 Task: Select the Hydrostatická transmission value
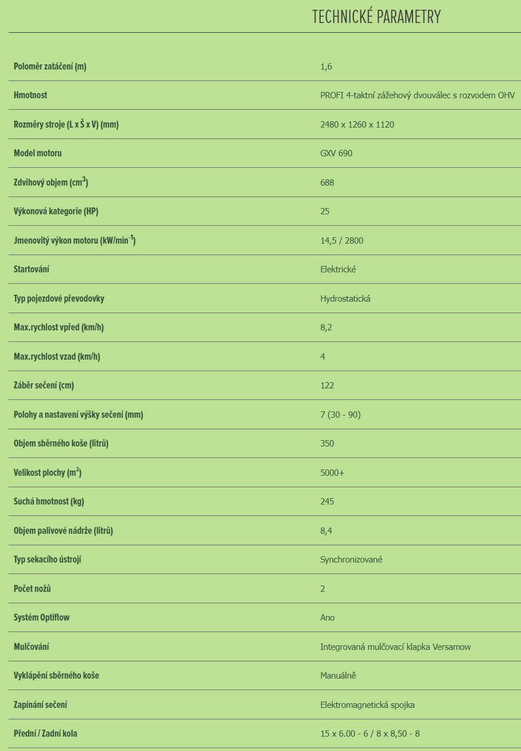click(x=345, y=299)
